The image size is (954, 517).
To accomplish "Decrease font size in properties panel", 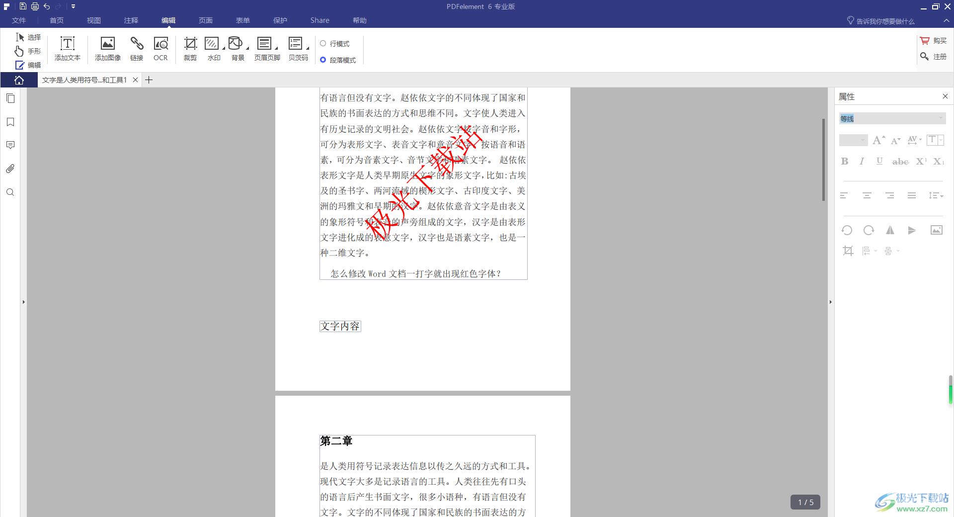I will point(895,141).
